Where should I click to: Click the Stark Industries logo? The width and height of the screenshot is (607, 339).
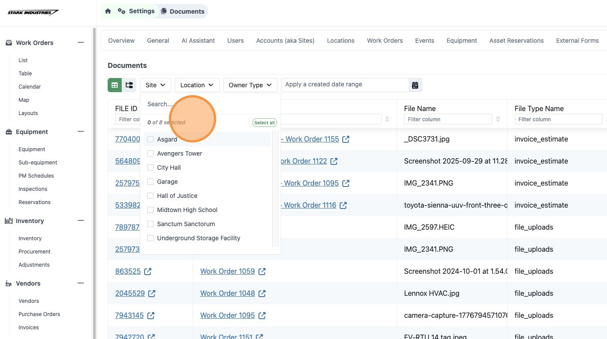33,12
